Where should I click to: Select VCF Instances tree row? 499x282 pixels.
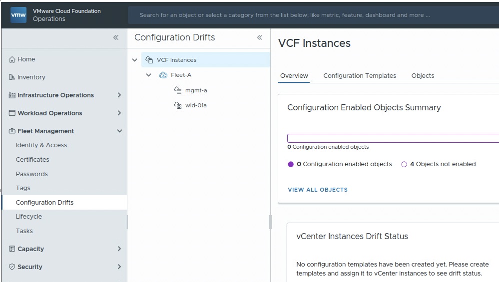tap(206, 60)
